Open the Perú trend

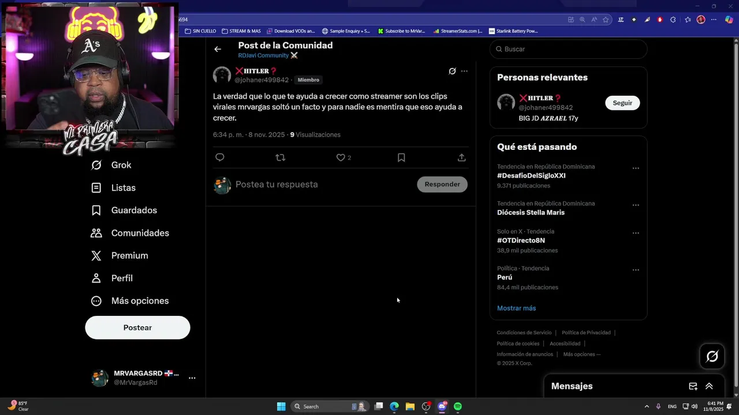[x=505, y=277]
